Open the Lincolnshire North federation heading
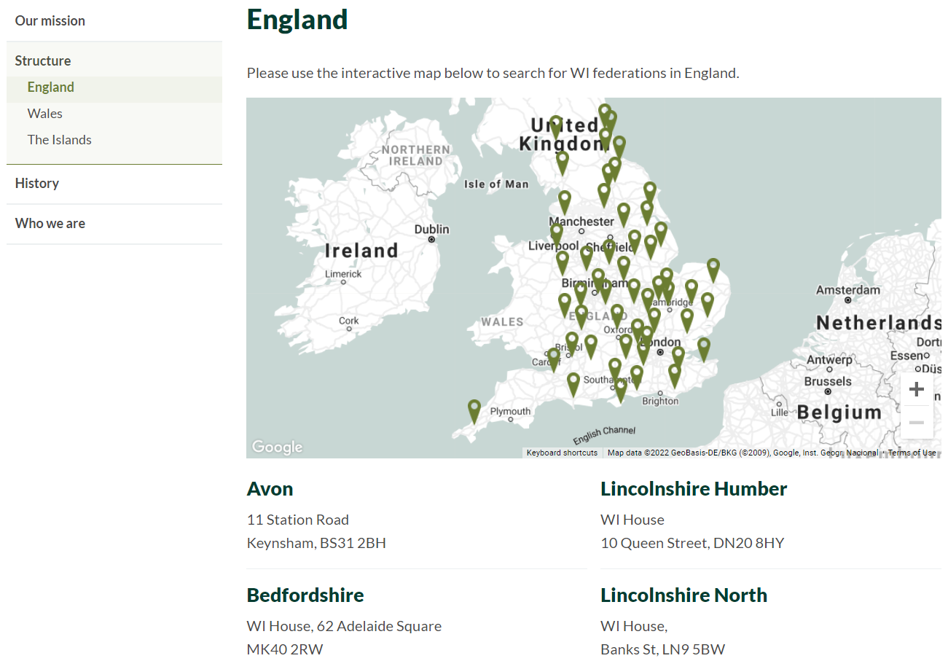Viewport: 948px width, 661px height. pyautogui.click(x=683, y=595)
